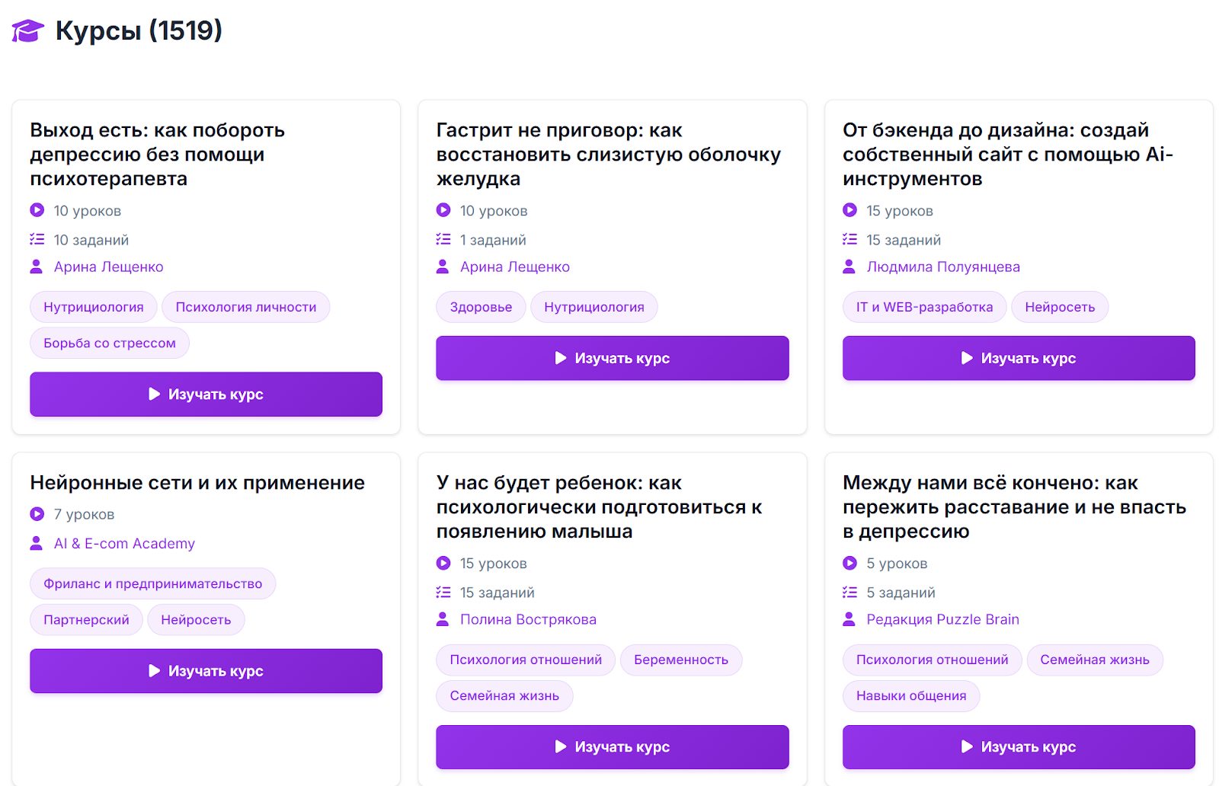Click tasks checklist icon in baby preparation card
This screenshot has width=1219, height=786.
(x=443, y=593)
